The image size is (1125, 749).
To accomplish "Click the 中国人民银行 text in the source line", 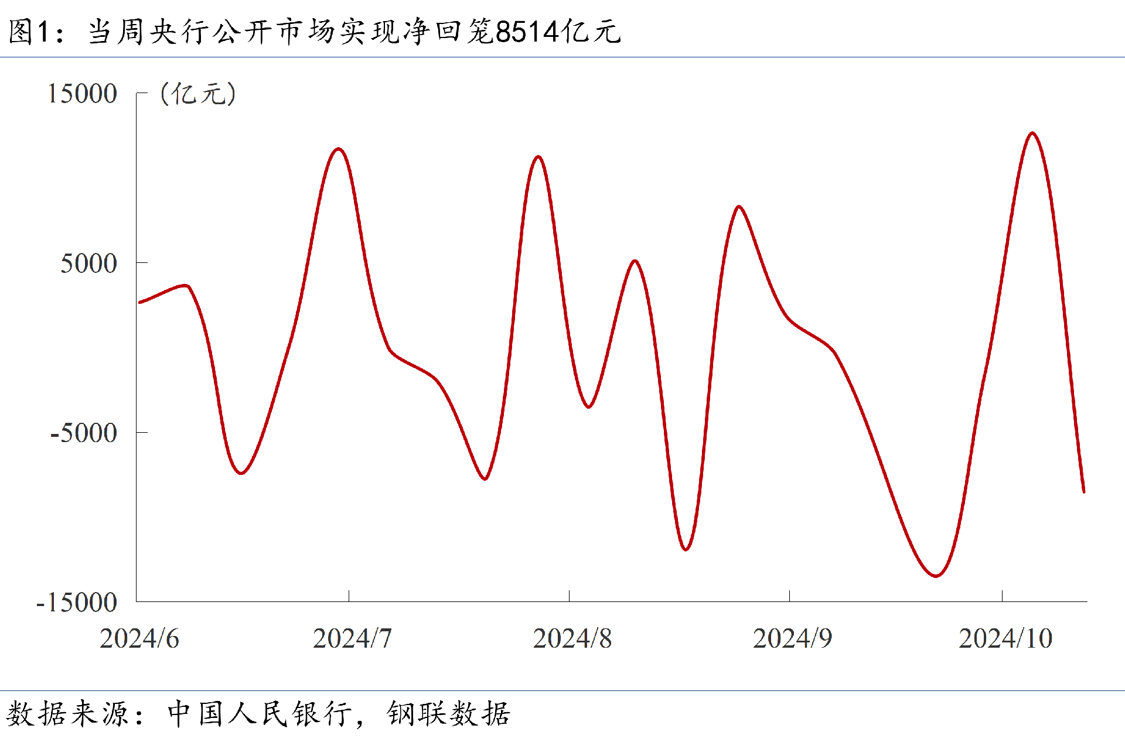I will click(x=260, y=714).
